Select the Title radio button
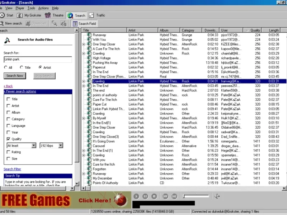Viewport: 287px width, 215px height. 22,67
